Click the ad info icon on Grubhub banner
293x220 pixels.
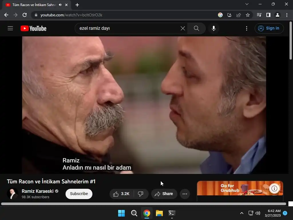click(274, 188)
